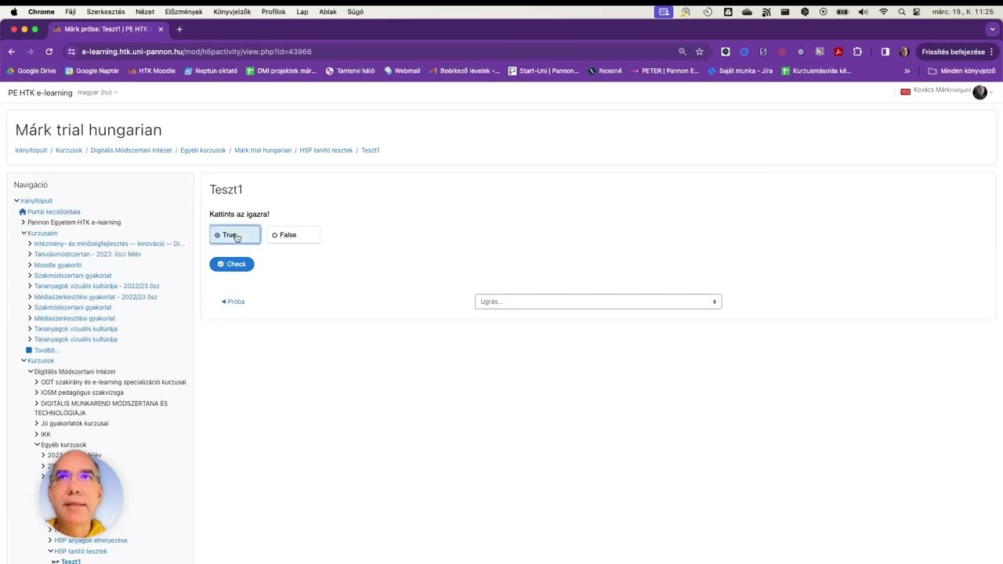The height and width of the screenshot is (564, 1003).
Task: Click the Tovább... square icon
Action: coord(29,350)
